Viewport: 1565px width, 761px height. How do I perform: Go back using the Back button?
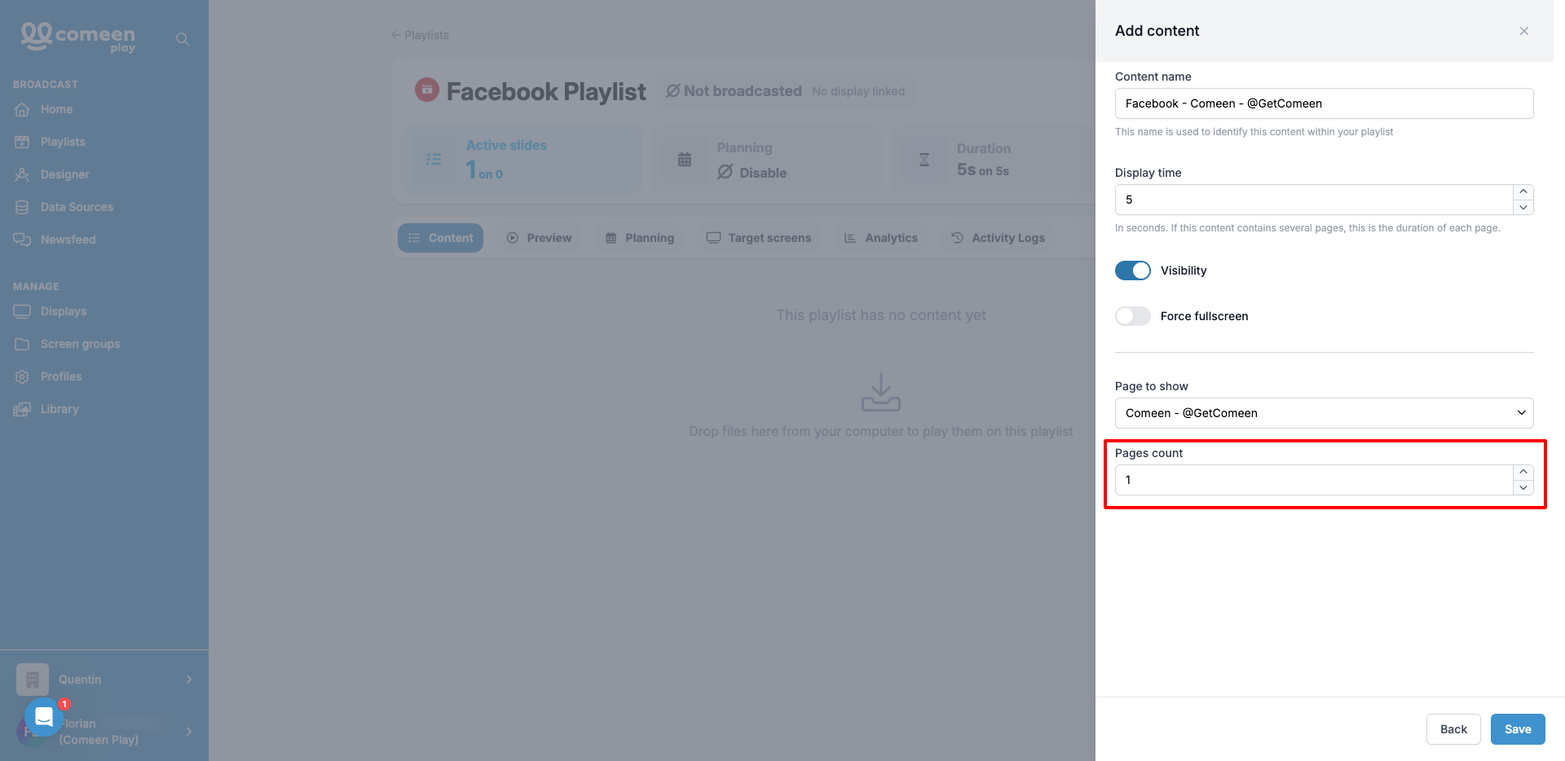[x=1453, y=729]
